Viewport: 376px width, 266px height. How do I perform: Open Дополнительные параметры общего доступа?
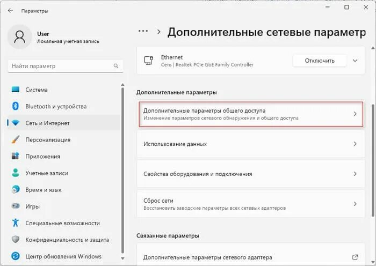pos(251,114)
